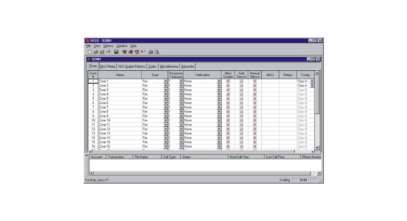The height and width of the screenshot is (221, 407).
Task: Toggle Allow Disable for Zone 1
Action: (x=228, y=81)
